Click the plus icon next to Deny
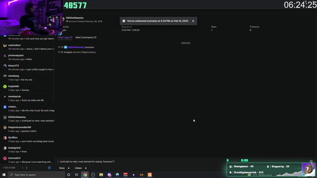 coord(68,168)
